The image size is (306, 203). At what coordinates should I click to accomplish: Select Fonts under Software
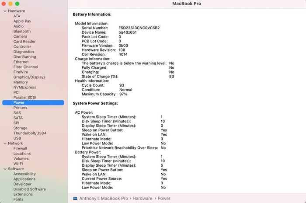tap(18, 199)
